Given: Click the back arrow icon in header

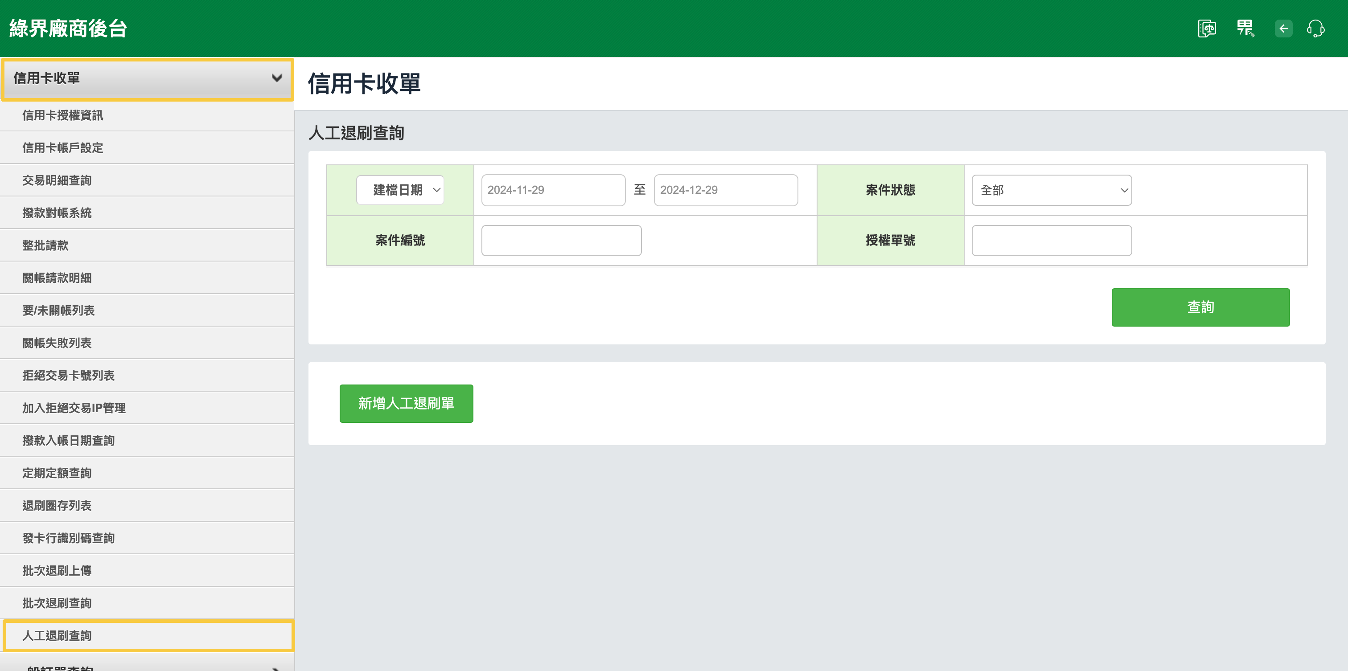Looking at the screenshot, I should coord(1283,28).
